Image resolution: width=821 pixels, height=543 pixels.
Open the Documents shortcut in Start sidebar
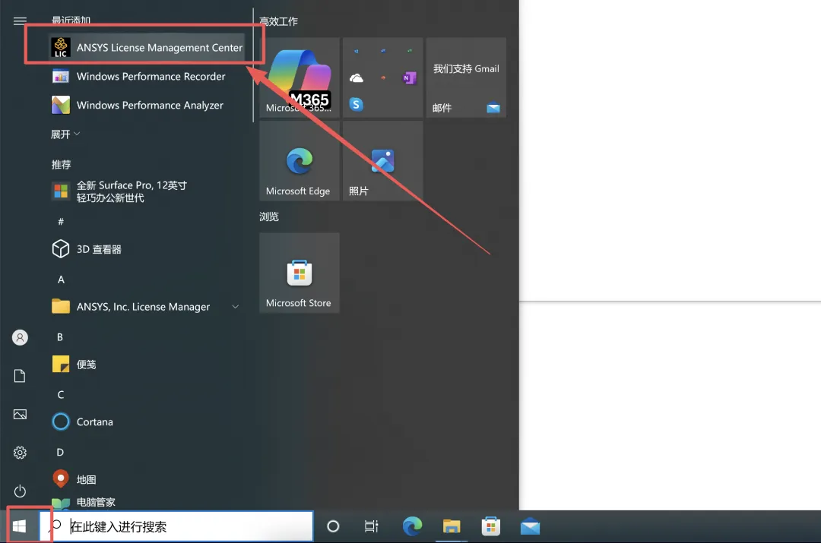(20, 376)
